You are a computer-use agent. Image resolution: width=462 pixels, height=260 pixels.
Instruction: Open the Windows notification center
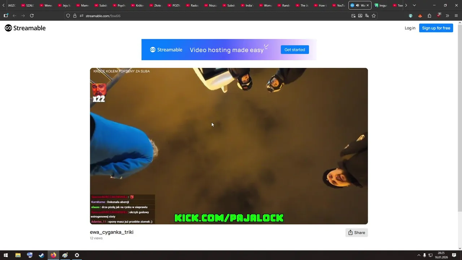[454, 255]
